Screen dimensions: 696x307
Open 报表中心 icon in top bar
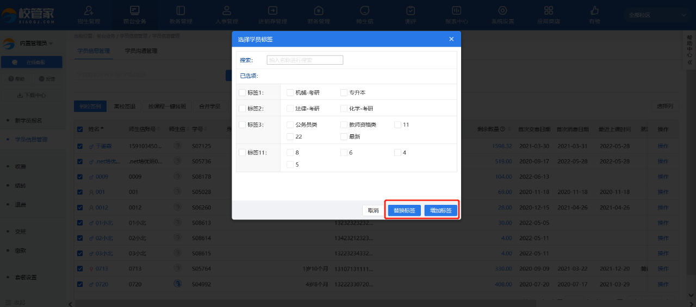pyautogui.click(x=456, y=11)
